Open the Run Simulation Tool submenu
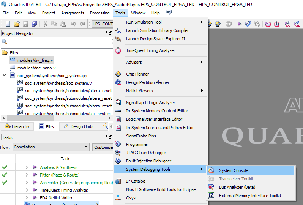 [161, 22]
